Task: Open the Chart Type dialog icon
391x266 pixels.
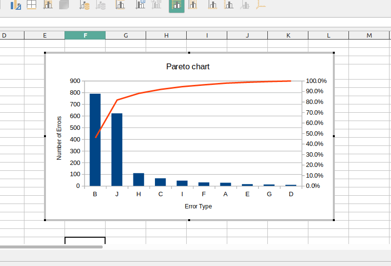Action: [16, 5]
